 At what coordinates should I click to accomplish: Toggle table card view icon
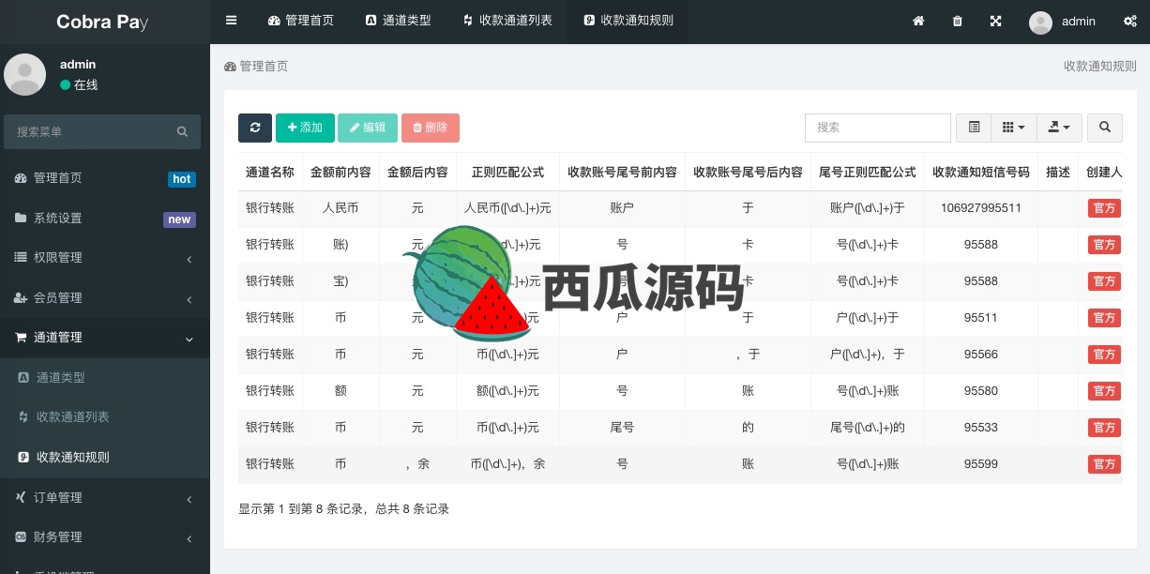974,128
